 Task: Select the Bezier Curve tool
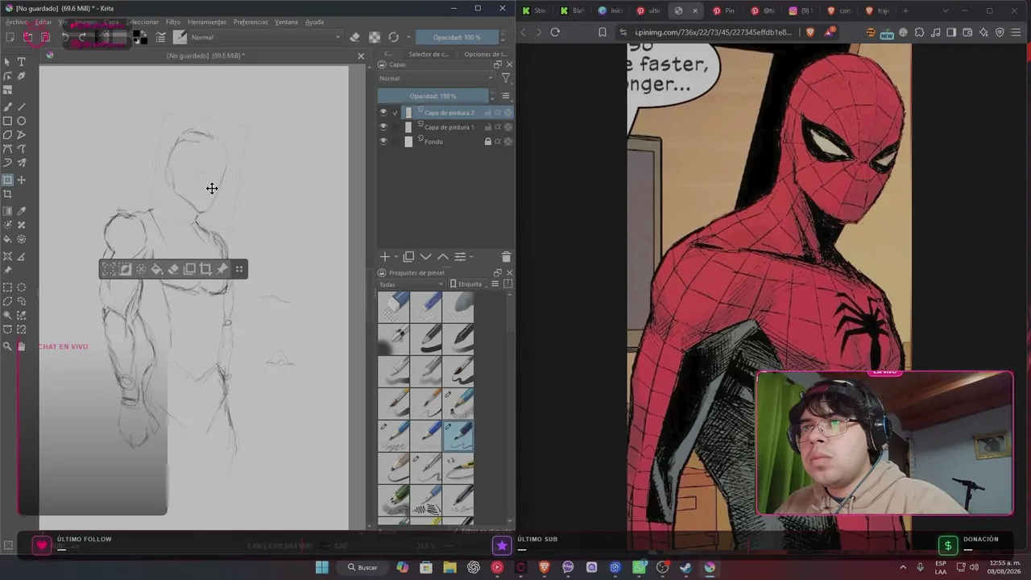pos(8,149)
